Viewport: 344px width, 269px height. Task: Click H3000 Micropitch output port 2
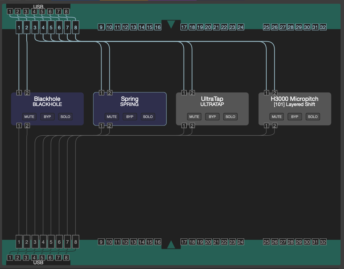coord(275,125)
